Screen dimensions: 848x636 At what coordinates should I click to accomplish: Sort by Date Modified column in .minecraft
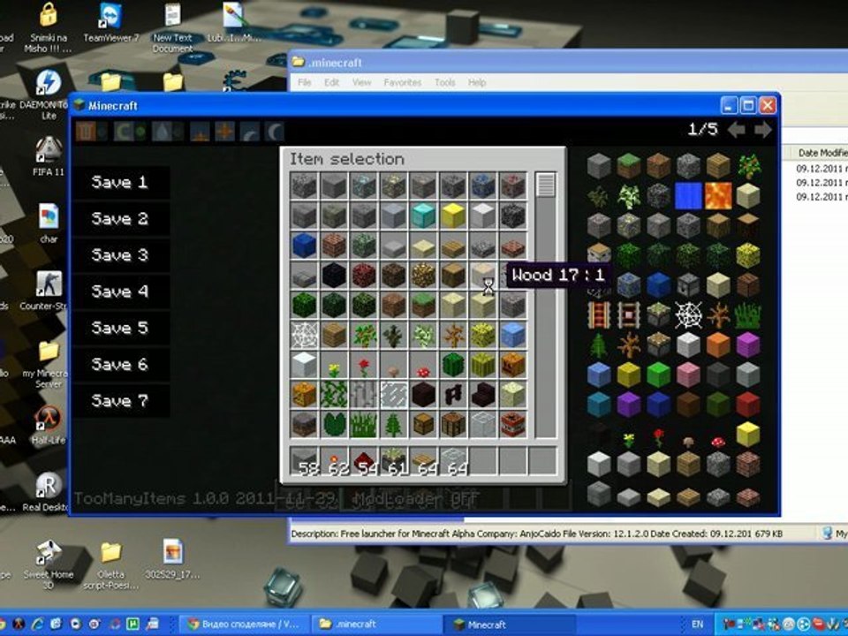[x=822, y=153]
